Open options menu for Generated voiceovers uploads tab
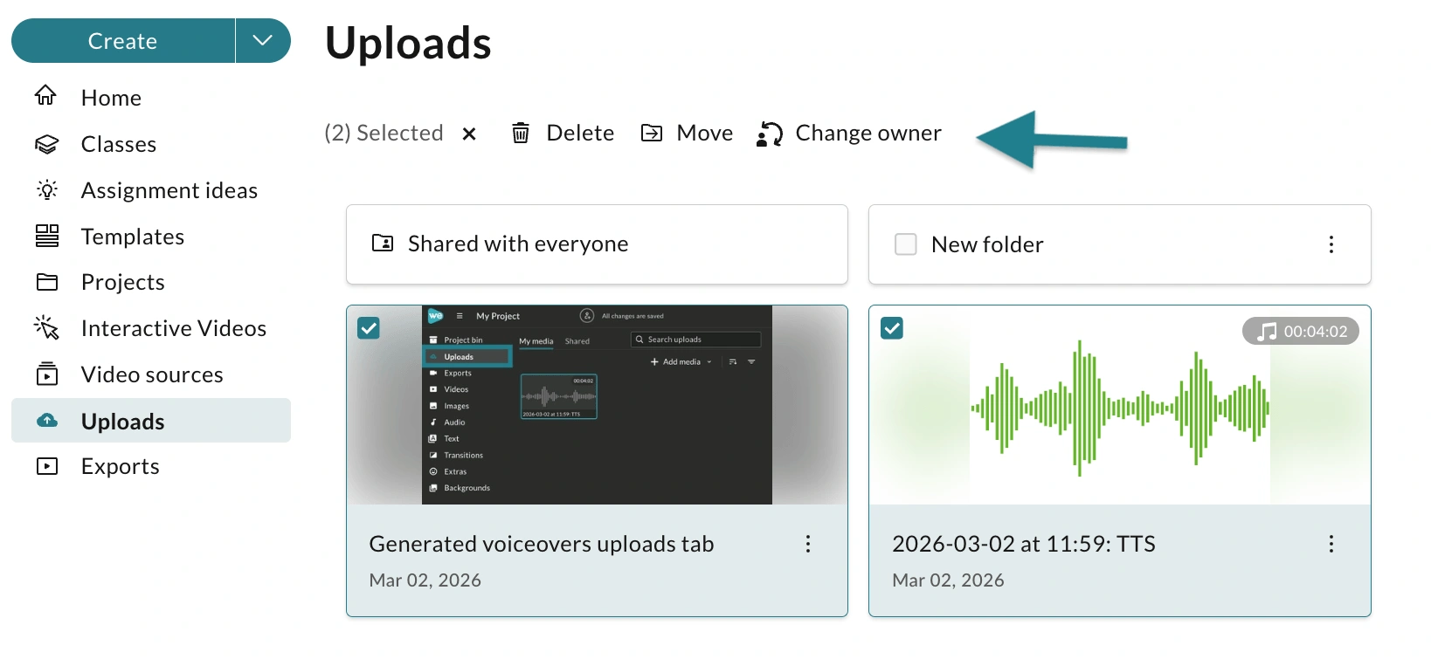Image resolution: width=1431 pixels, height=659 pixels. (808, 544)
